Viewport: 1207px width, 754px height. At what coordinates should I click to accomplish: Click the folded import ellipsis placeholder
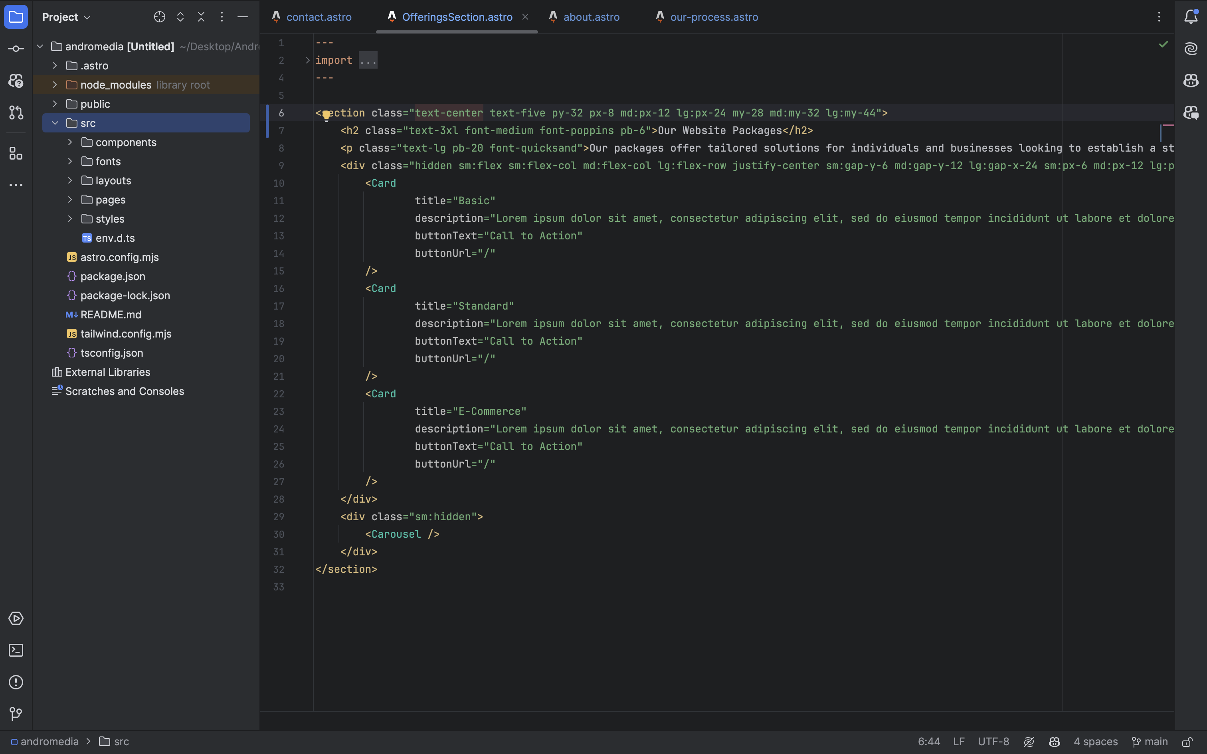click(x=368, y=60)
